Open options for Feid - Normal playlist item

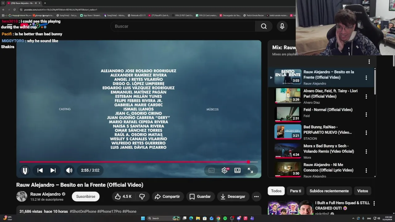[366, 115]
